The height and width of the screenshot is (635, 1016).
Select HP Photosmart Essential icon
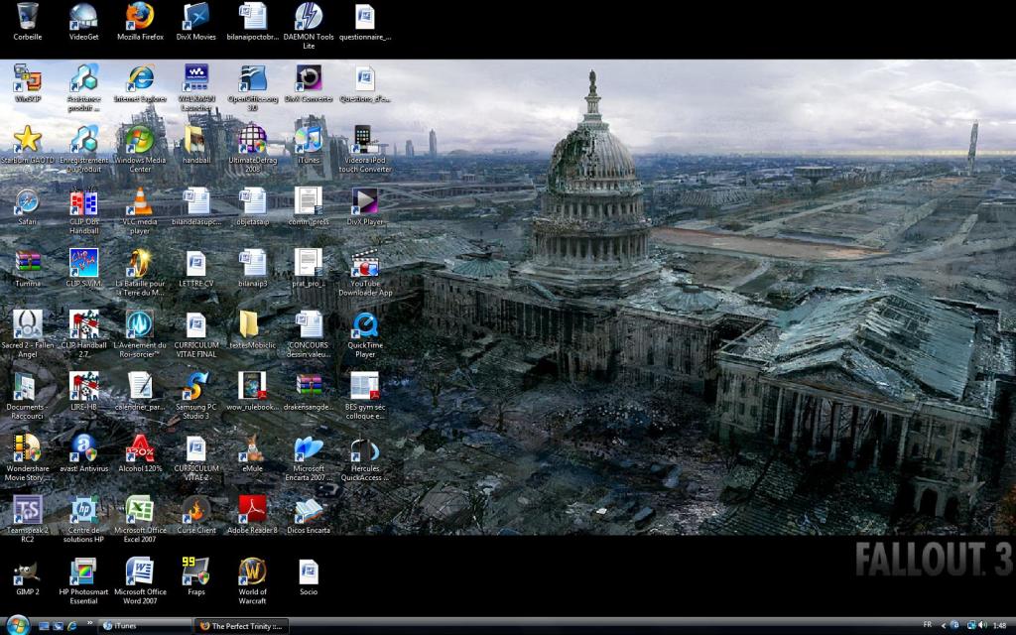click(83, 579)
